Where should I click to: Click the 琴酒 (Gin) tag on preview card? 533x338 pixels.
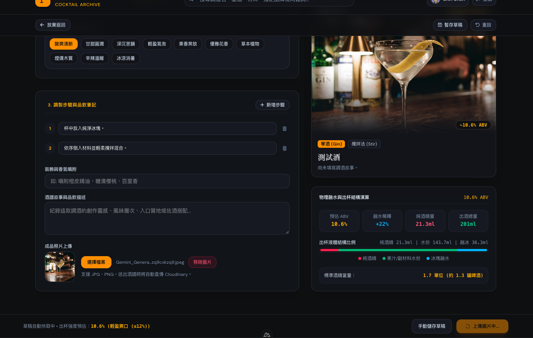[331, 144]
